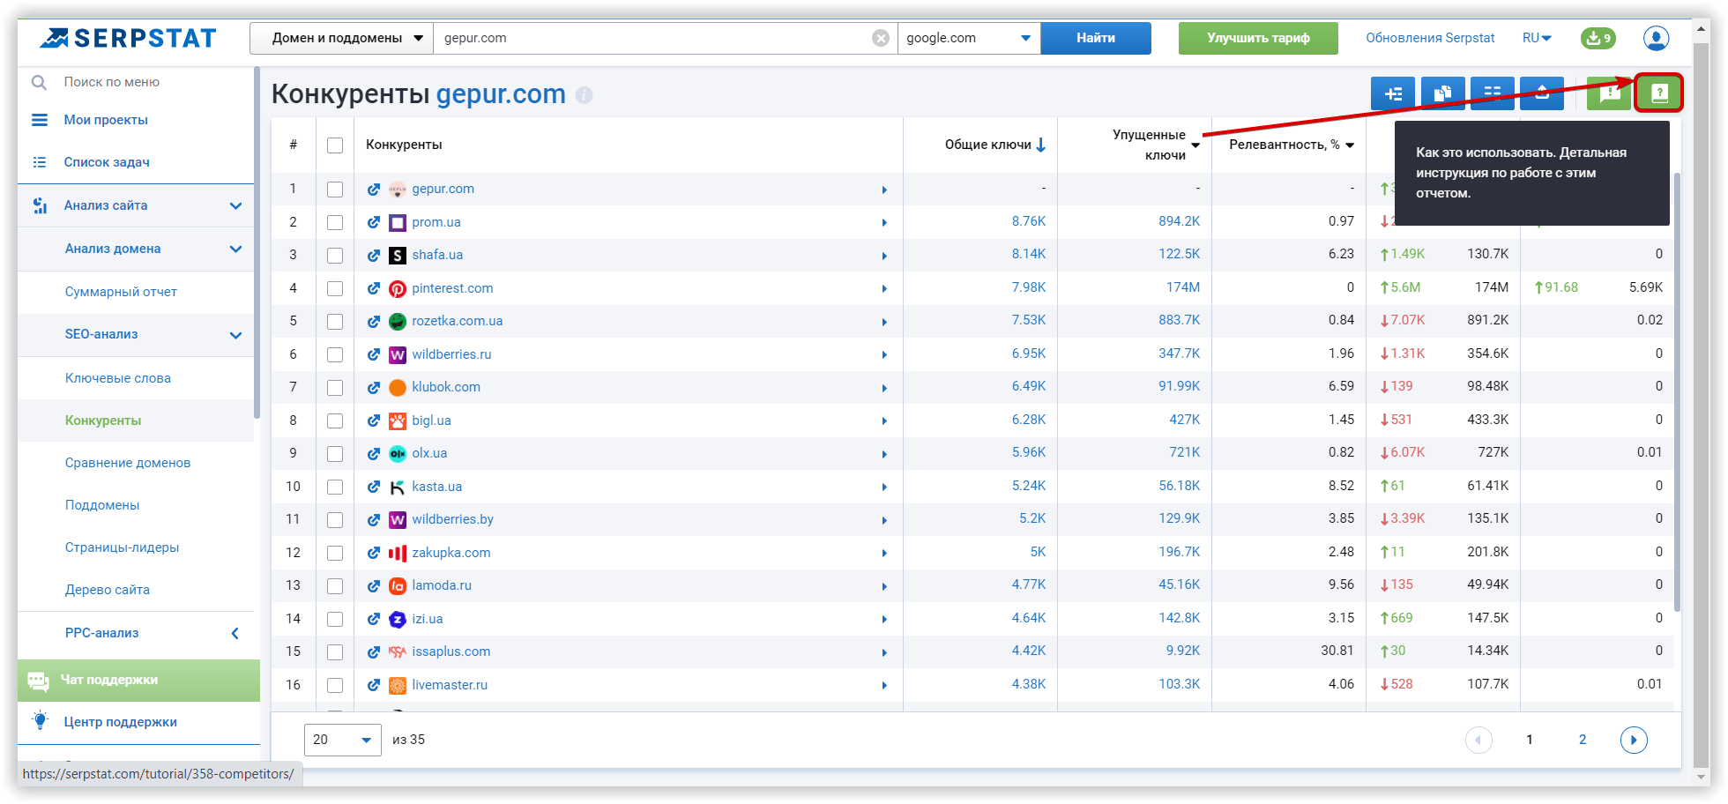Check the prom.ua row checkbox
This screenshot has width=1728, height=804.
tap(335, 222)
